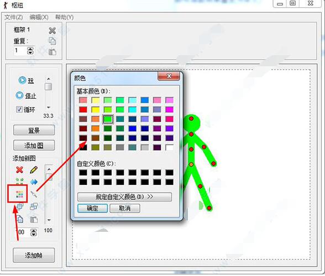Close the 颜色 dialog with red X
The image size is (325, 276).
[x=169, y=76]
